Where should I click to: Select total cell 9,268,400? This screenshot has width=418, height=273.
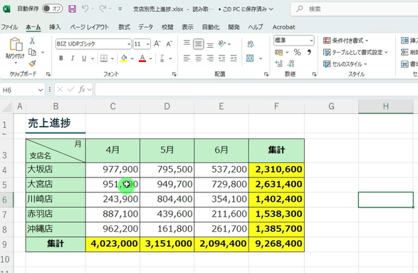(x=276, y=244)
